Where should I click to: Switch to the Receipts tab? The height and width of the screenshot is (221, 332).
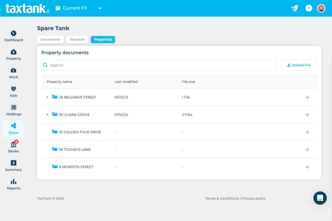click(x=77, y=40)
